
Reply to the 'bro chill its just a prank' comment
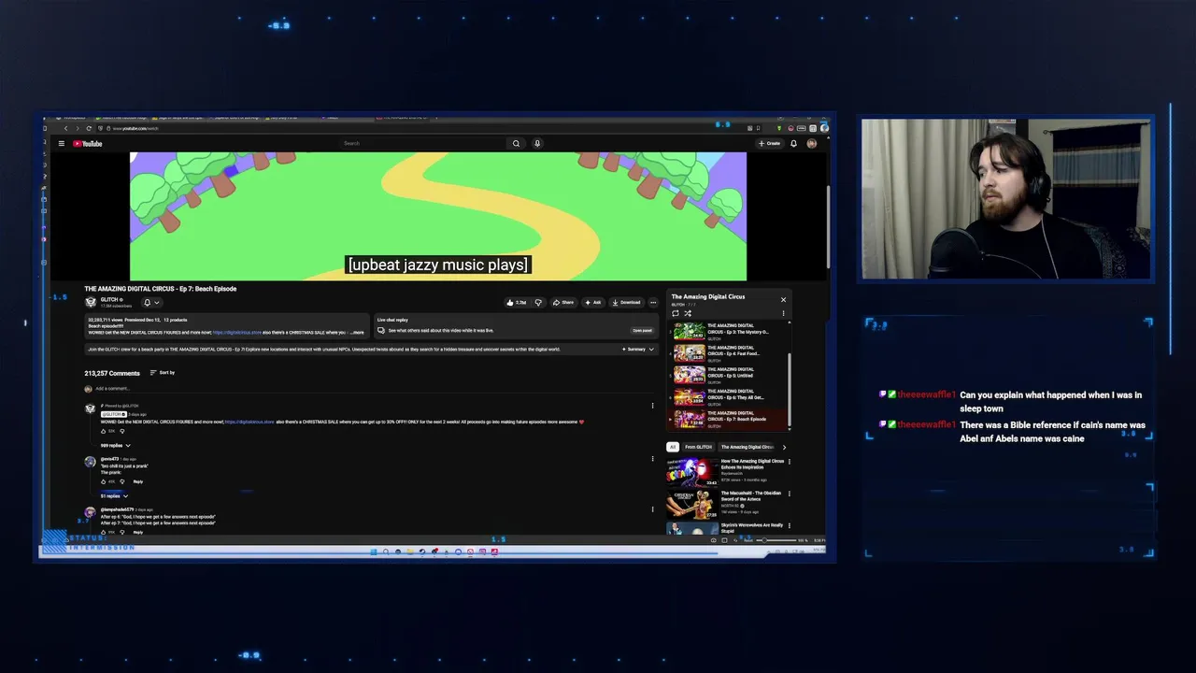[137, 481]
